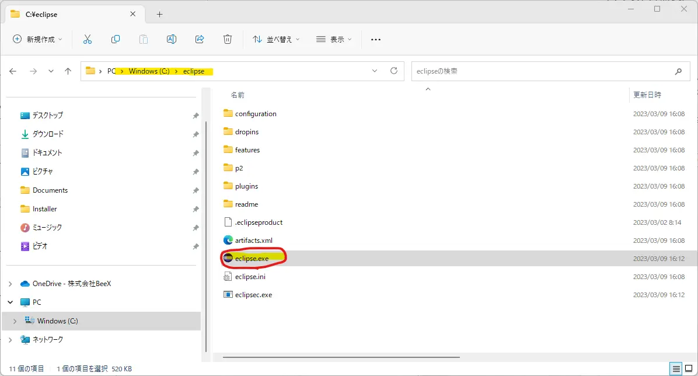Image resolution: width=698 pixels, height=376 pixels.
Task: Open Documents in the sidebar
Action: coord(50,190)
